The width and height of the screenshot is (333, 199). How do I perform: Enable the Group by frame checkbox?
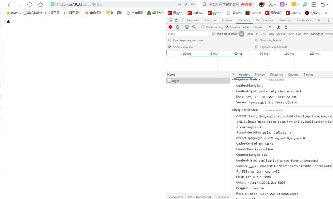click(x=257, y=40)
